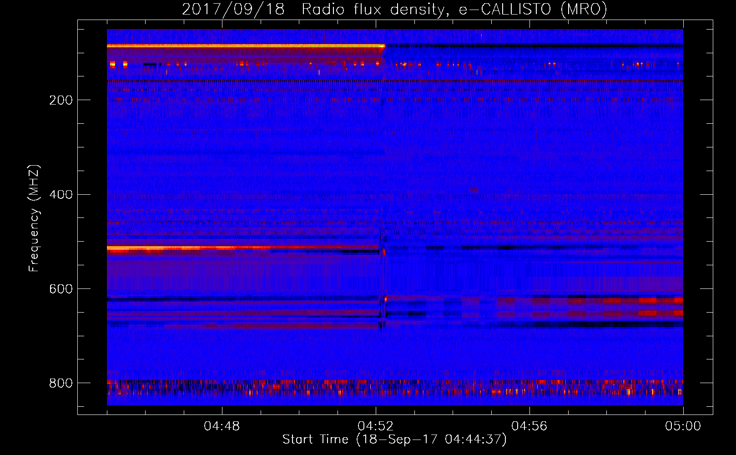This screenshot has height=455, width=736.
Task: Click the 04:52 time tick label
Action: click(376, 426)
